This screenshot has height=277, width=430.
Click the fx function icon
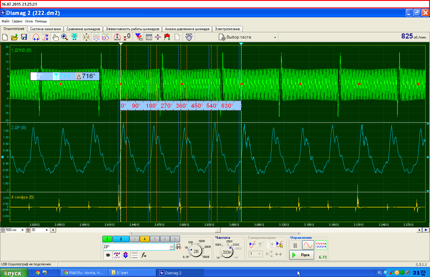pyautogui.click(x=144, y=255)
